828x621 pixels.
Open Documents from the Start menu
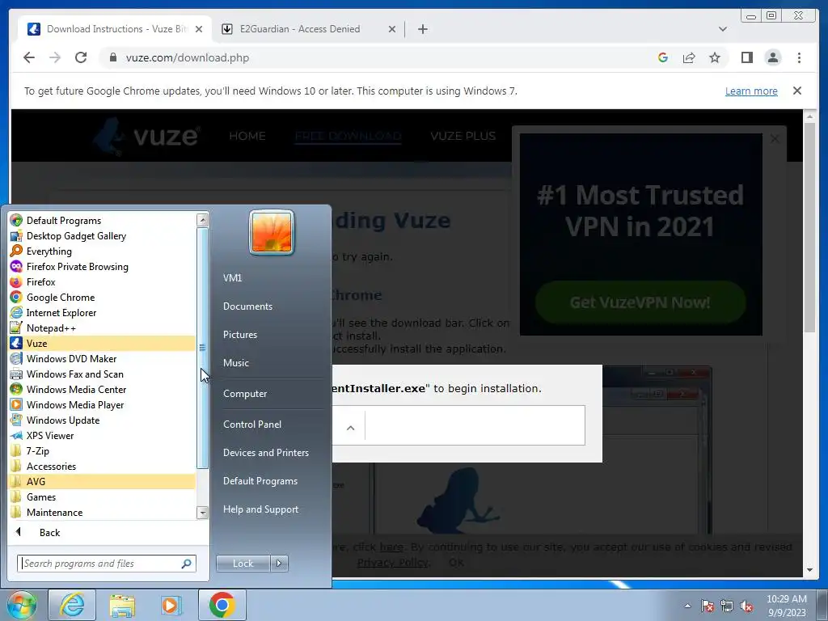tap(247, 306)
